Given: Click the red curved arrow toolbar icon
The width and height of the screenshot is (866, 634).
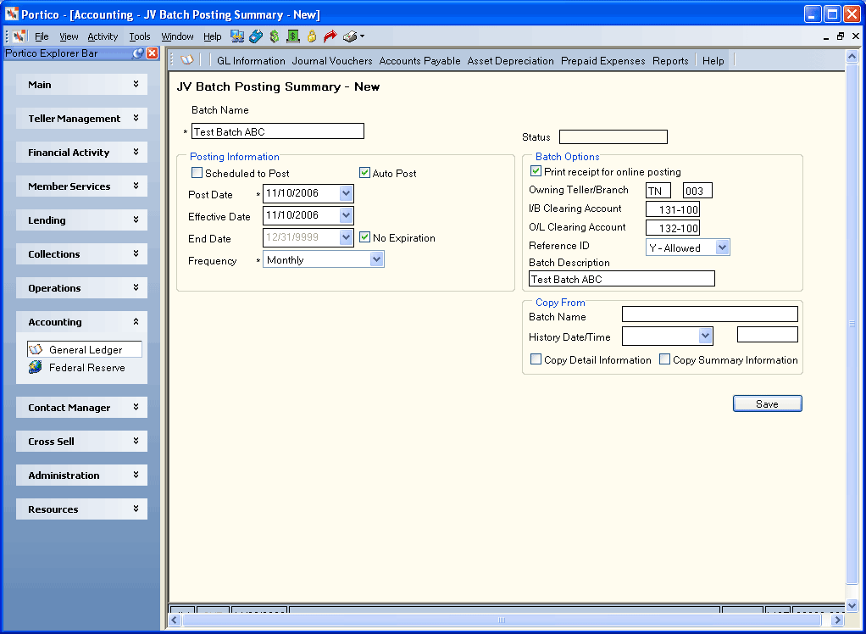Looking at the screenshot, I should tap(330, 36).
